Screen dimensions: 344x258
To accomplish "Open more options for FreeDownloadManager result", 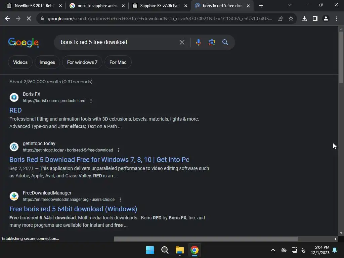I will 120,200.
